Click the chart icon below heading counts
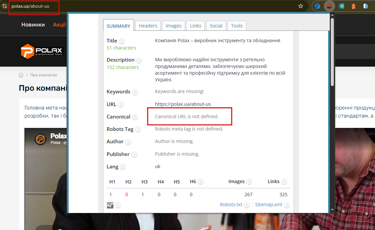The image size is (375, 230). 110,205
